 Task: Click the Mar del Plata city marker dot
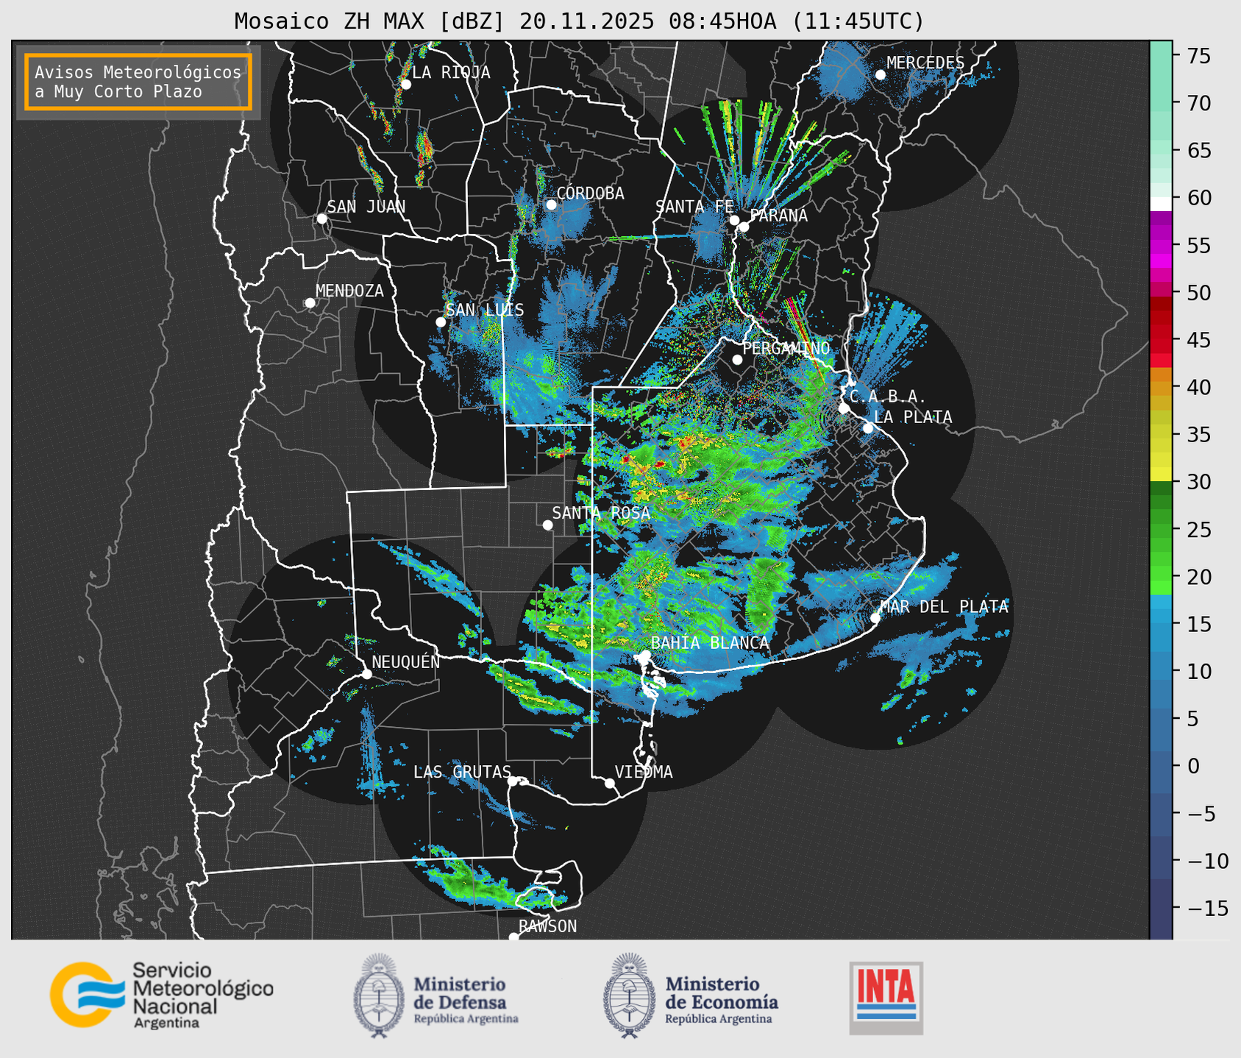(x=875, y=618)
